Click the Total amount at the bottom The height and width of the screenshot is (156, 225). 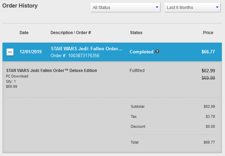point(209,142)
